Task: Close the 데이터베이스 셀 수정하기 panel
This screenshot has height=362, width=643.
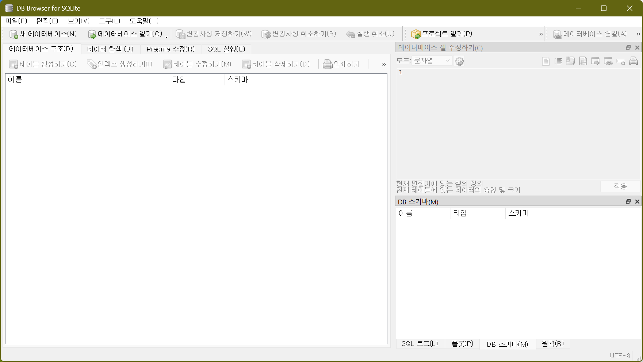Action: [x=637, y=47]
